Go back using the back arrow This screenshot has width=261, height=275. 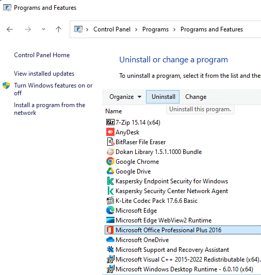(10, 29)
